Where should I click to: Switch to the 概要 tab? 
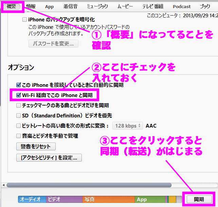click(x=12, y=6)
